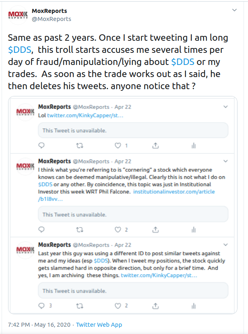This screenshot has width=248, height=334.
Task: Retweet the "cornering" a stock tweet
Action: pos(80,230)
